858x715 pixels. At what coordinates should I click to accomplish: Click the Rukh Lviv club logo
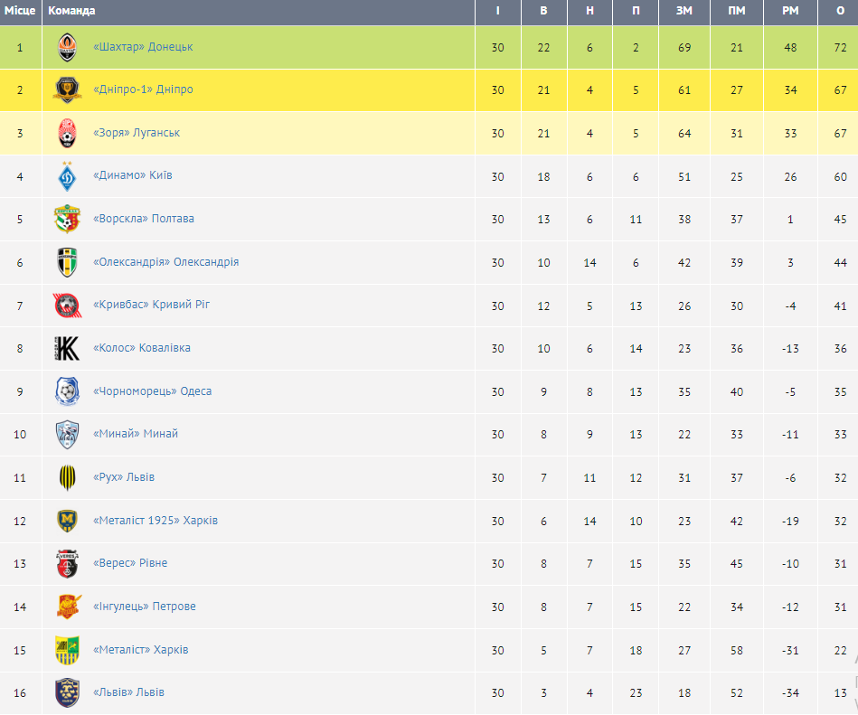tap(68, 477)
